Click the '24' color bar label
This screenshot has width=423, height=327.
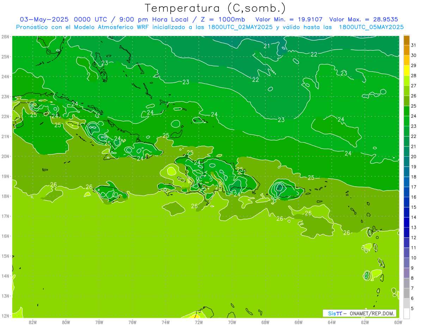(x=413, y=116)
